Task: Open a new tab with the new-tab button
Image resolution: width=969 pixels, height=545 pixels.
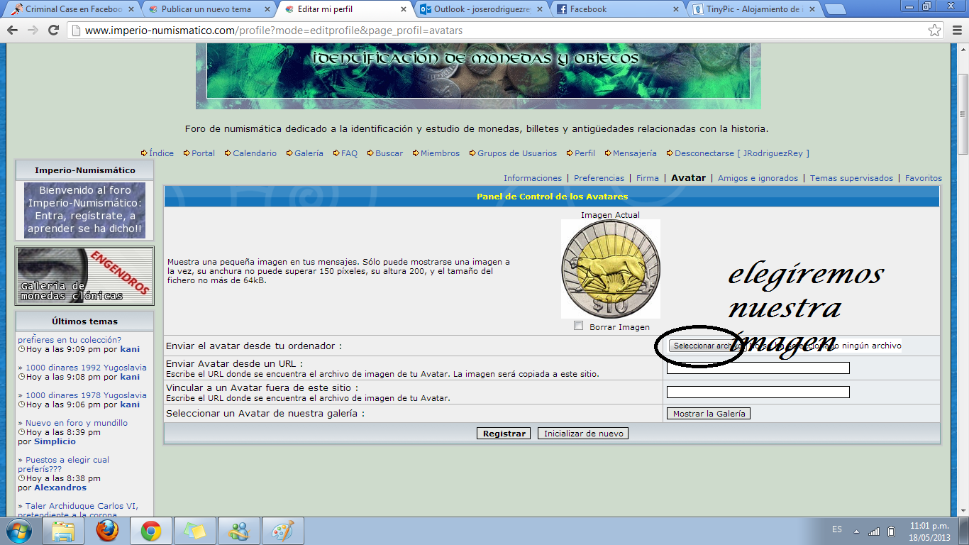Action: coord(835,9)
